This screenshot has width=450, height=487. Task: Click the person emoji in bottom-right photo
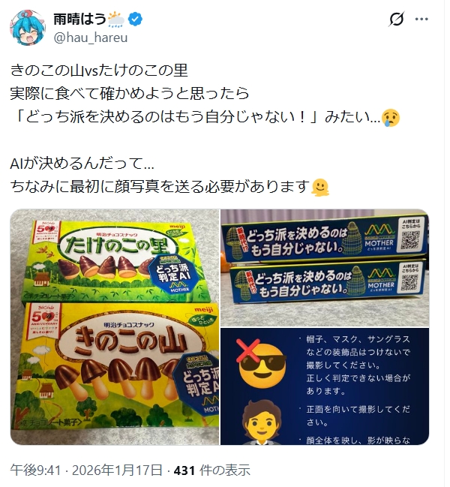click(262, 422)
